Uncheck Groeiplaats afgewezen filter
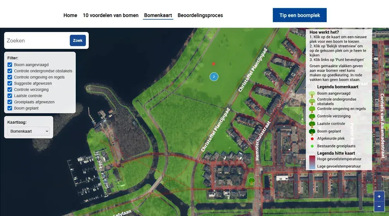389x216 pixels. point(10,102)
